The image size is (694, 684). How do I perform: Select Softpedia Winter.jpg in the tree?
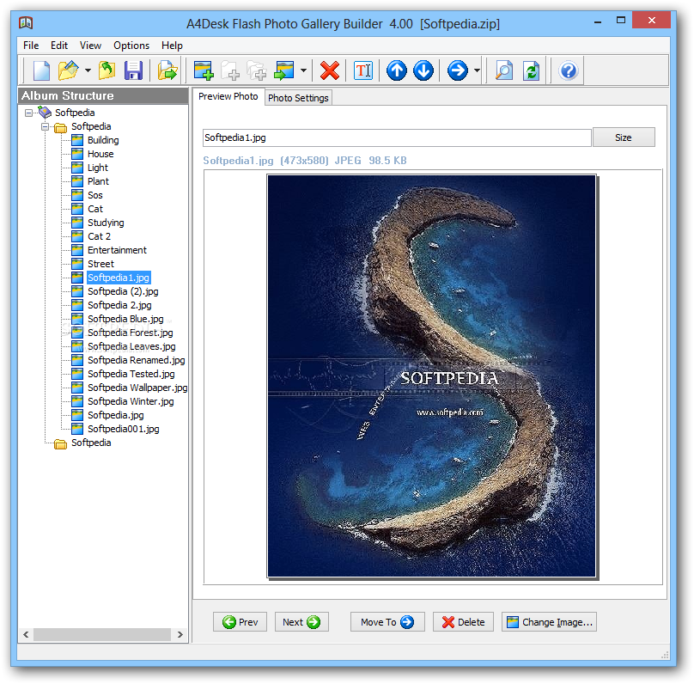(131, 401)
